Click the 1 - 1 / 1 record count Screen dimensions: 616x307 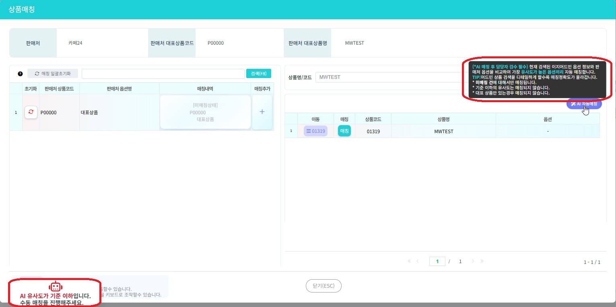click(x=592, y=262)
